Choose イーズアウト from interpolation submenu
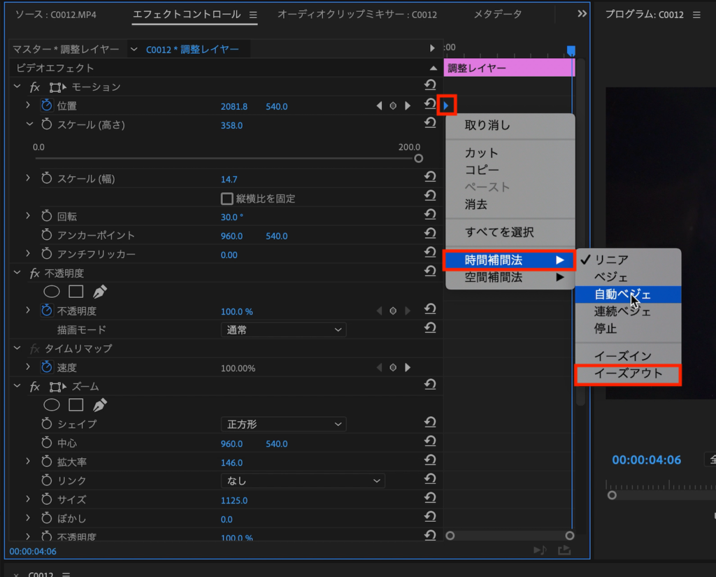This screenshot has height=577, width=716. point(628,374)
